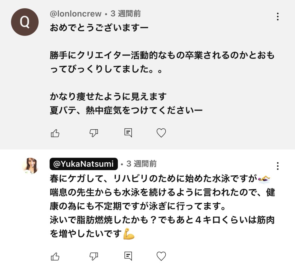Open the @YukaNatsumi creator badge
Image resolution: width=295 pixels, height=279 pixels.
coord(84,164)
